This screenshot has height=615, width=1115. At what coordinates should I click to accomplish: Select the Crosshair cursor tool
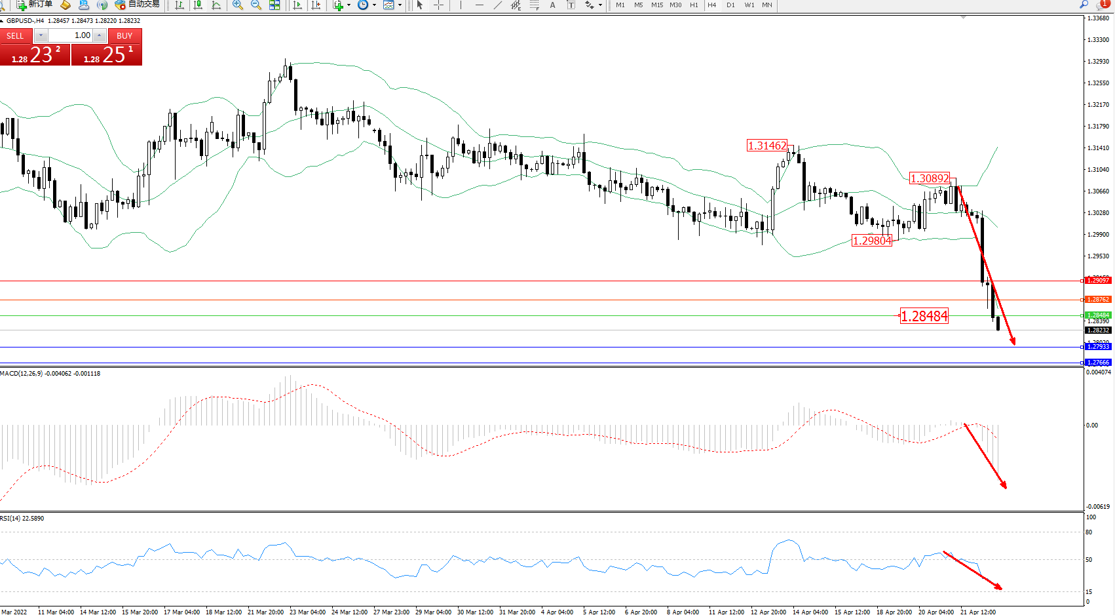438,5
